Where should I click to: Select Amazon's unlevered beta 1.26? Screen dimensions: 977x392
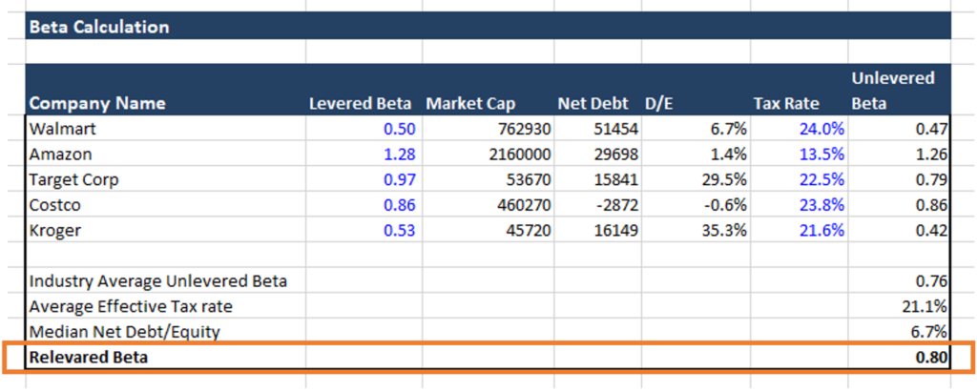click(900, 155)
